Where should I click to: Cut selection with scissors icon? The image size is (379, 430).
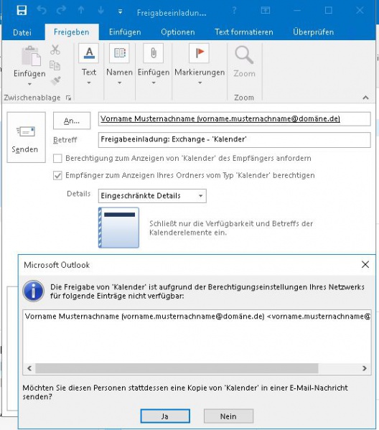(x=55, y=50)
